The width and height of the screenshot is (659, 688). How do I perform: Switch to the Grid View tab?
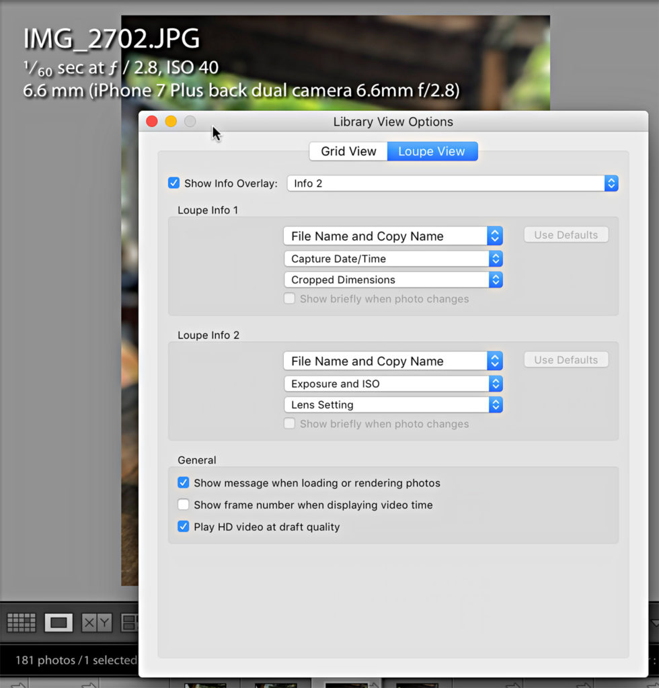(x=348, y=151)
